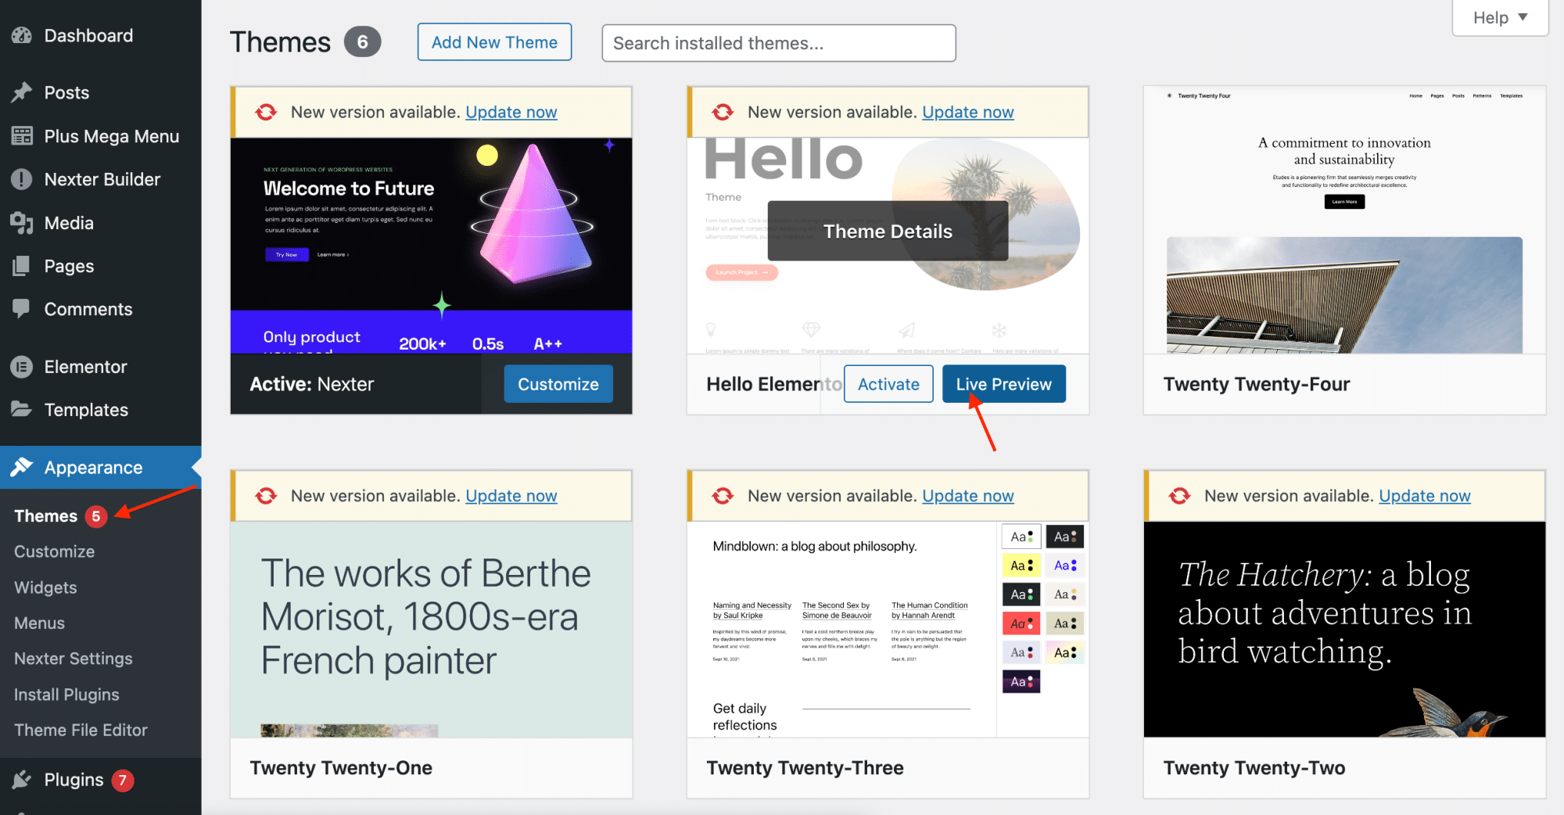
Task: Click Update now for Twenty Twenty-Two
Action: (1424, 495)
